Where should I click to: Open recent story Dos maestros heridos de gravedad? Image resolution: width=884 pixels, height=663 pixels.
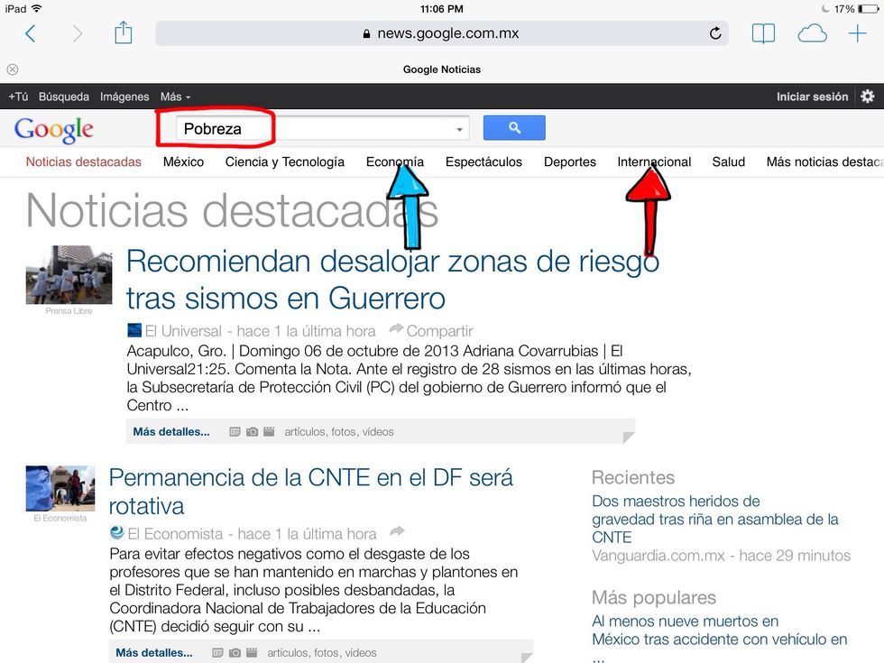tap(714, 519)
